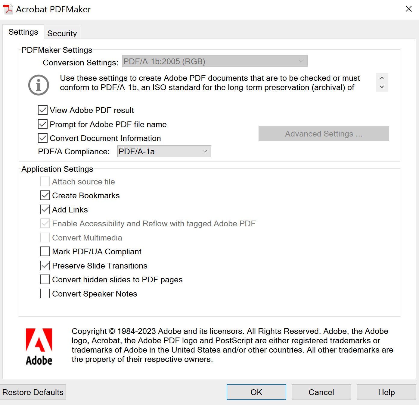Viewport: 419px width, 405px height.
Task: Toggle Convert Document Information
Action: pyautogui.click(x=42, y=138)
